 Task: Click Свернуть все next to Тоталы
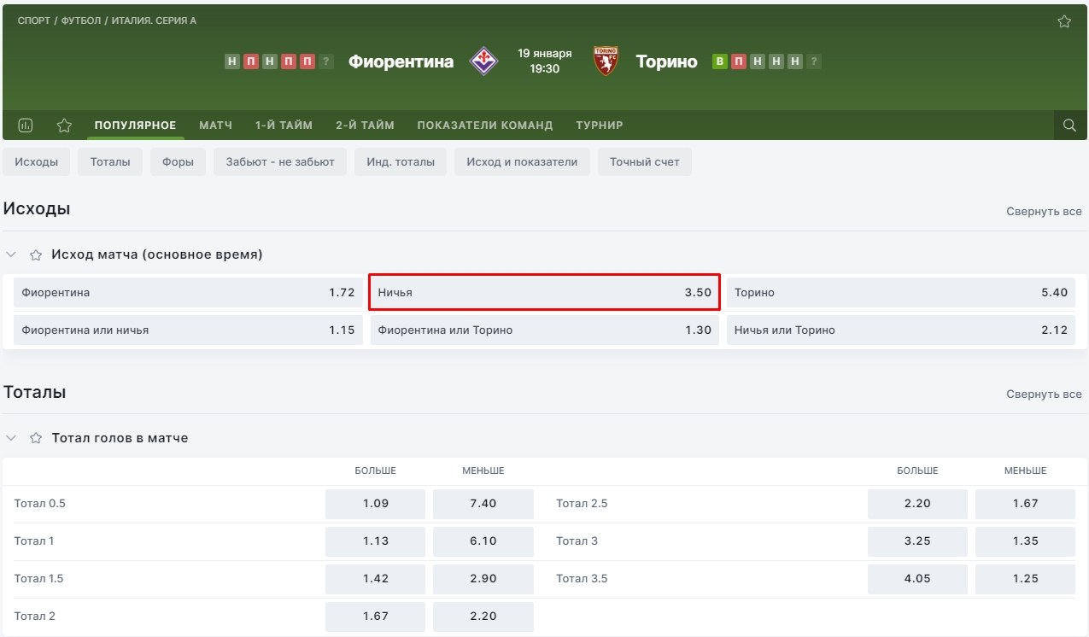point(1044,394)
